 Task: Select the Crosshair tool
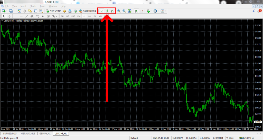9,16
